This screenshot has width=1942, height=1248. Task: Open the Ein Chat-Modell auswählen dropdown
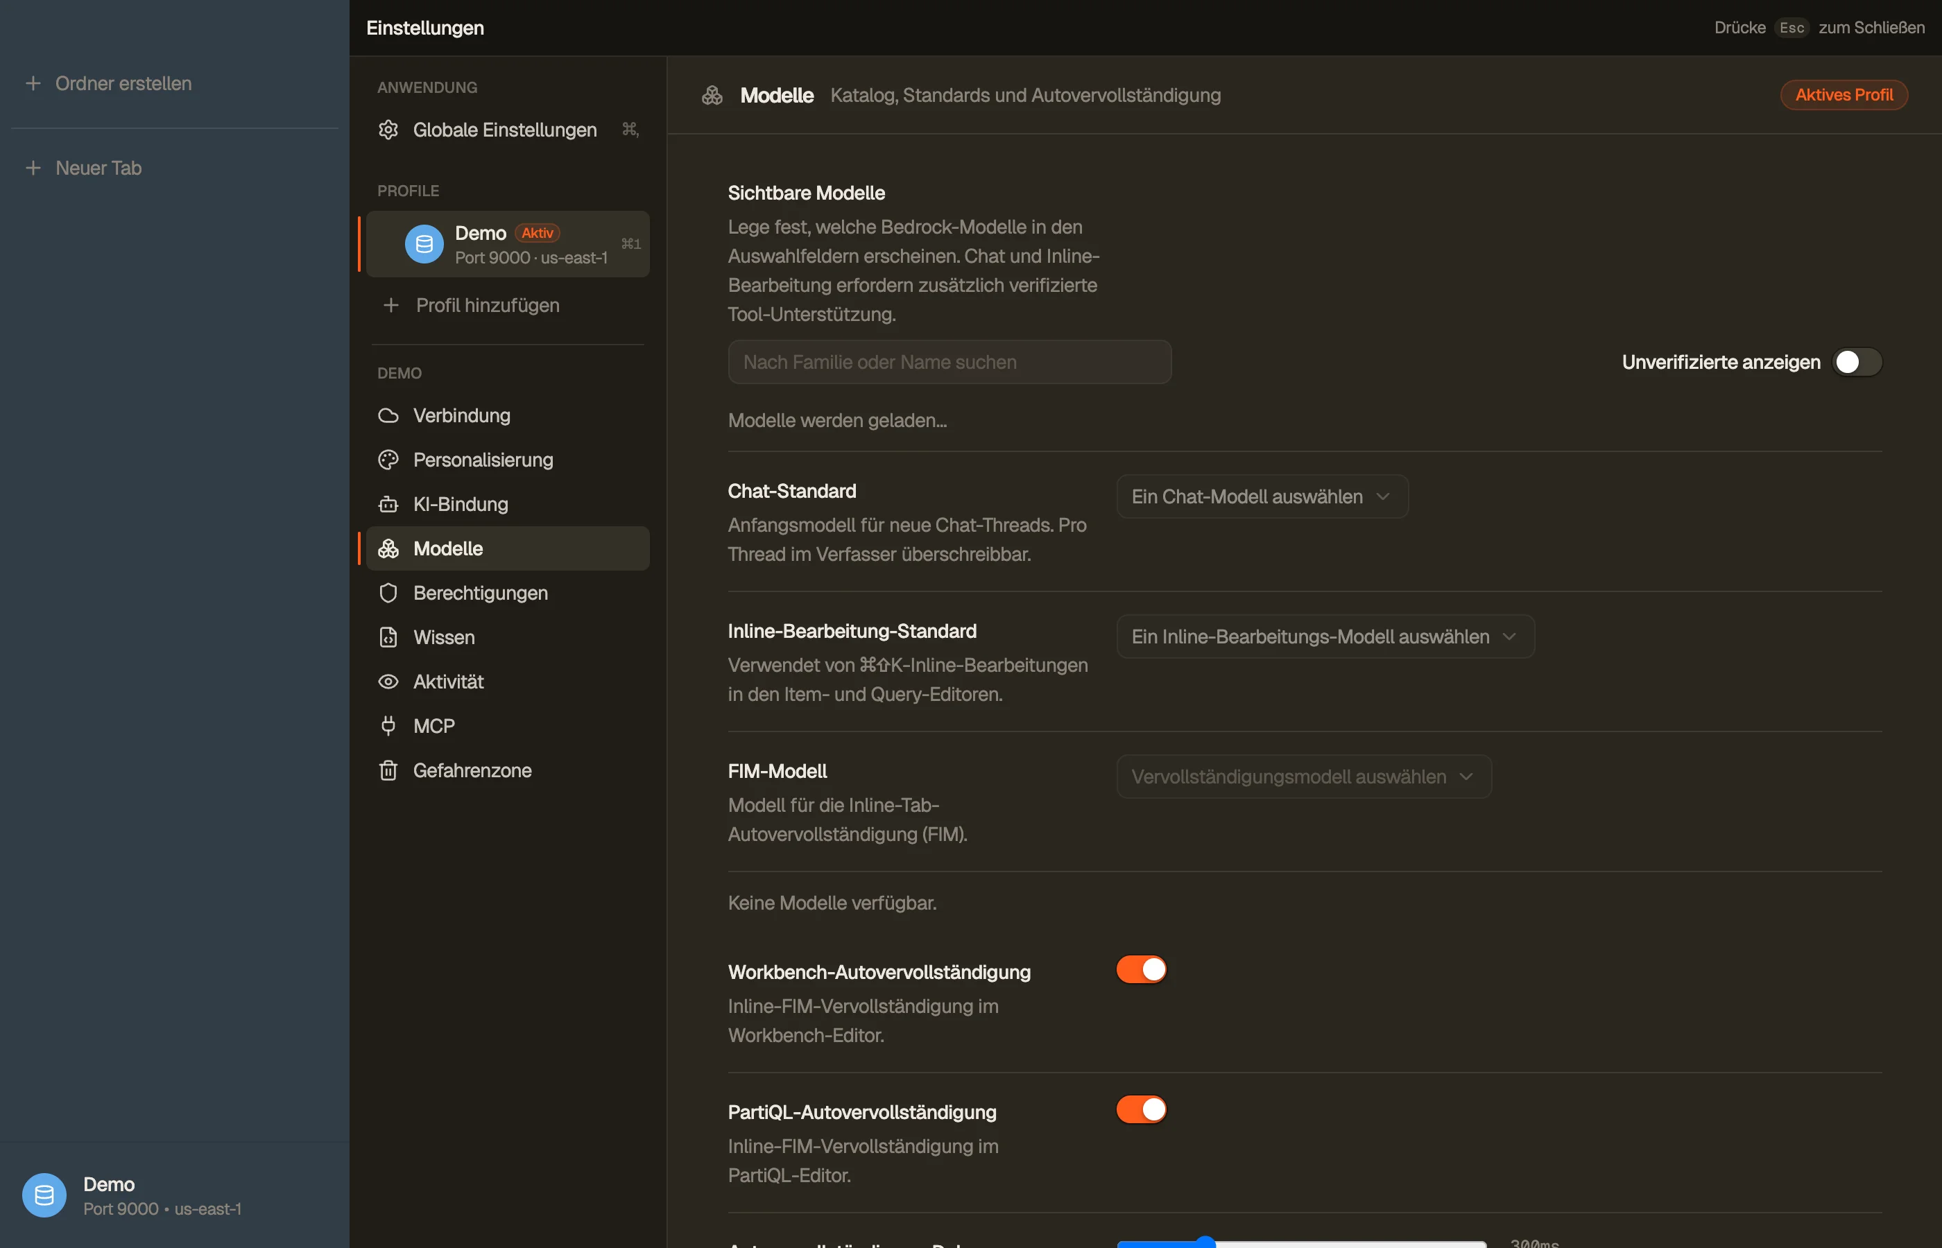[x=1262, y=496]
